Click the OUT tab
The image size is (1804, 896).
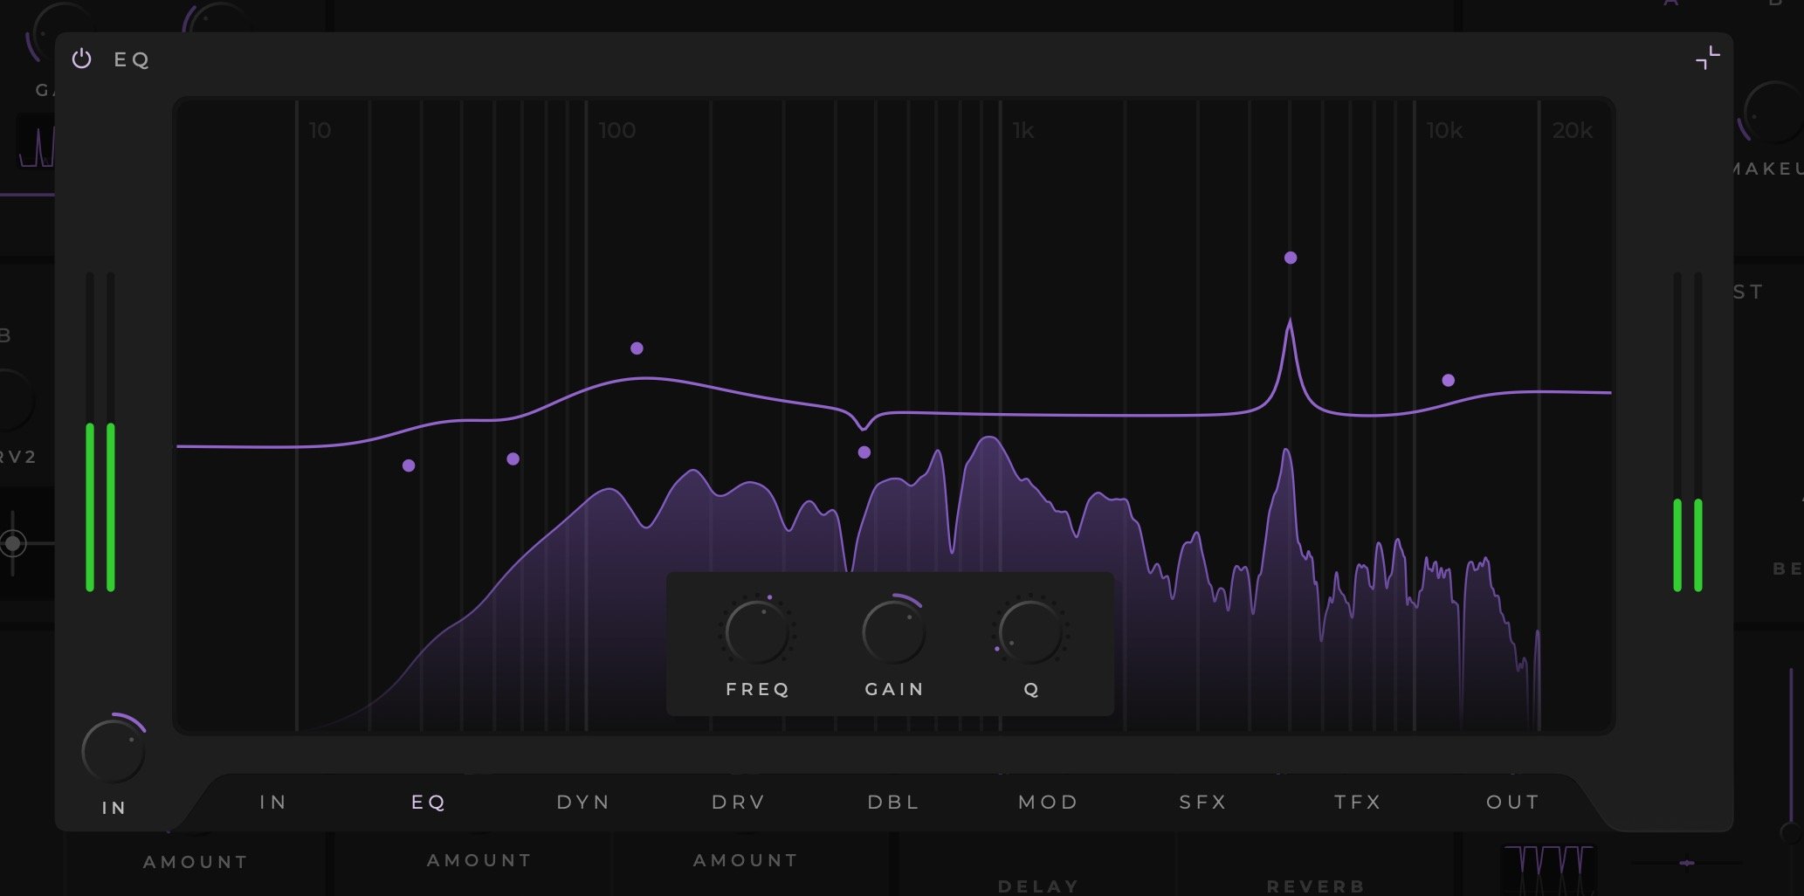1511,801
